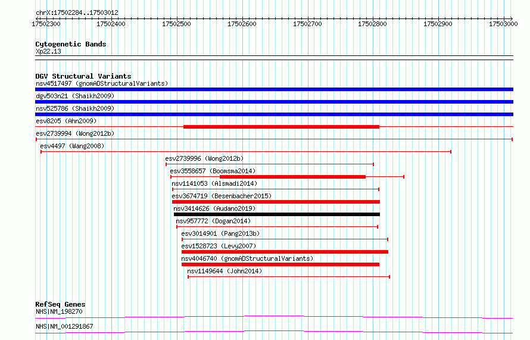Click ruler tick label 17502900
The image size is (530, 340).
(438, 24)
